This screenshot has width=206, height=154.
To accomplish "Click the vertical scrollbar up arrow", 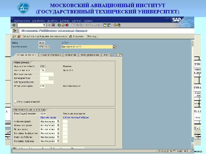I will [193, 41].
